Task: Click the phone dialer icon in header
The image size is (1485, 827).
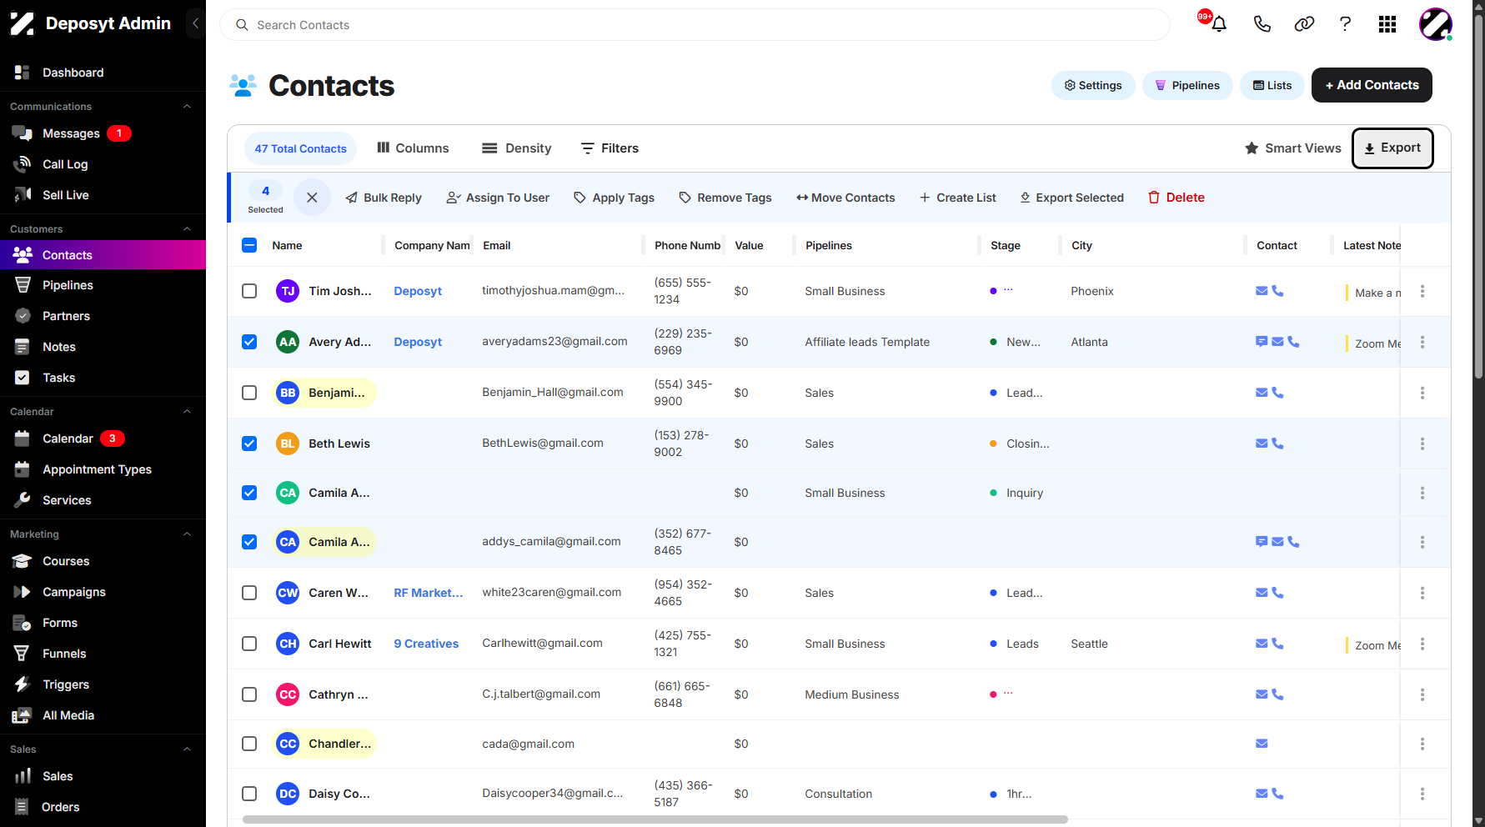Action: (x=1262, y=24)
